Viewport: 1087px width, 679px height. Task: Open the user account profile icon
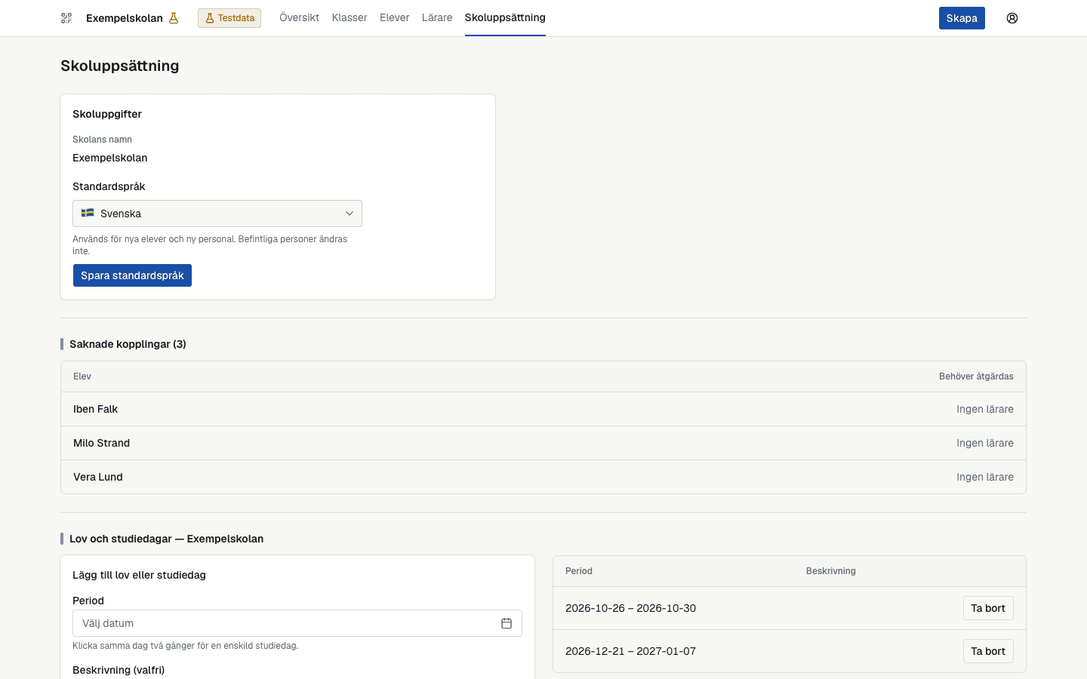1012,18
